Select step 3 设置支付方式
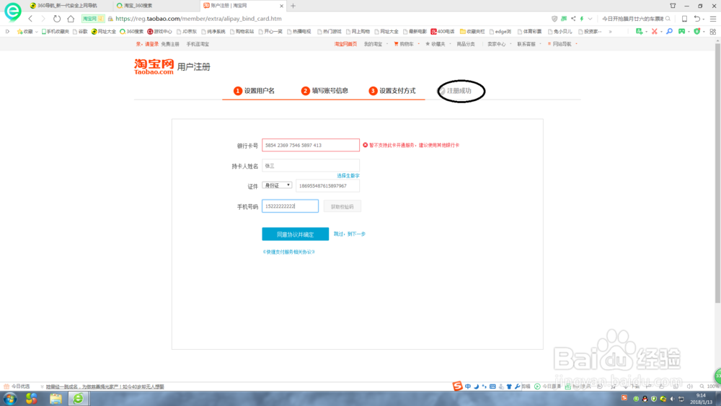721x406 pixels. (x=392, y=91)
